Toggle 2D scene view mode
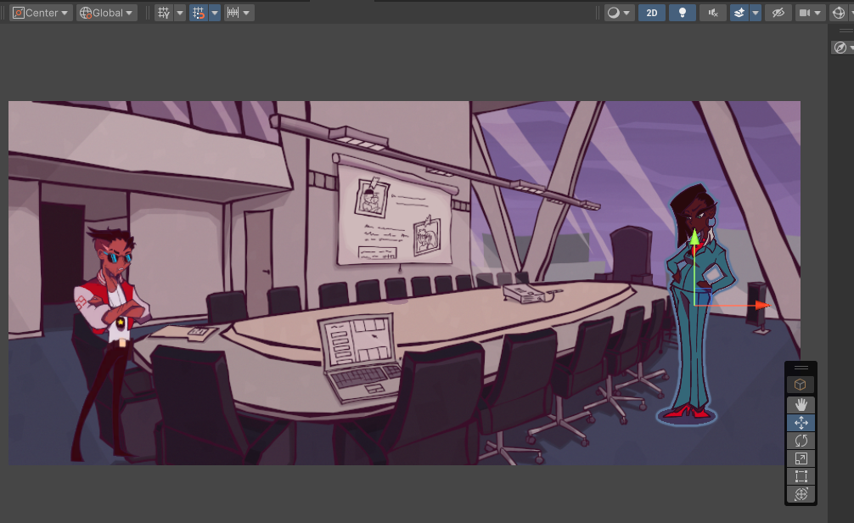The height and width of the screenshot is (523, 854). [x=651, y=13]
